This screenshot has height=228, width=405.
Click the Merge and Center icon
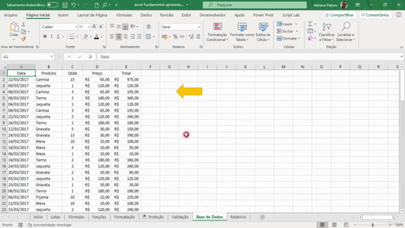click(x=148, y=37)
